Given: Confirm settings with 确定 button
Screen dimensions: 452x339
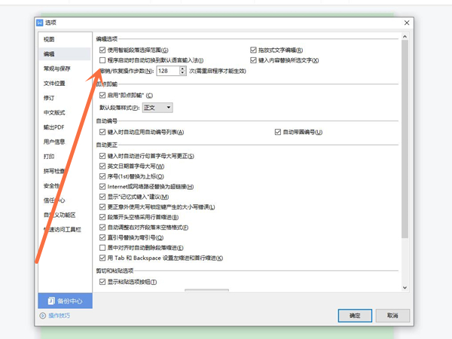Looking at the screenshot, I should [355, 316].
